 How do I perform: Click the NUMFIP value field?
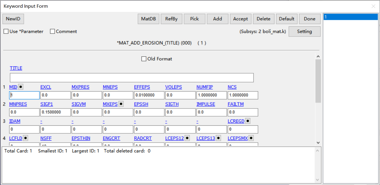[x=212, y=95]
